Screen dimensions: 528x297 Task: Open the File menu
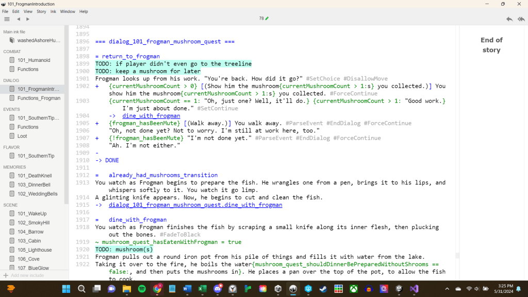click(x=5, y=11)
